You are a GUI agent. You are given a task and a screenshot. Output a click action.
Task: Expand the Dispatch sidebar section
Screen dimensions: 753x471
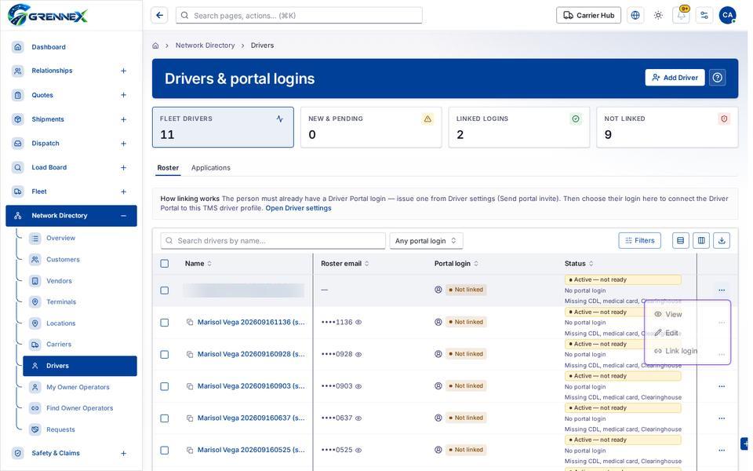click(123, 143)
